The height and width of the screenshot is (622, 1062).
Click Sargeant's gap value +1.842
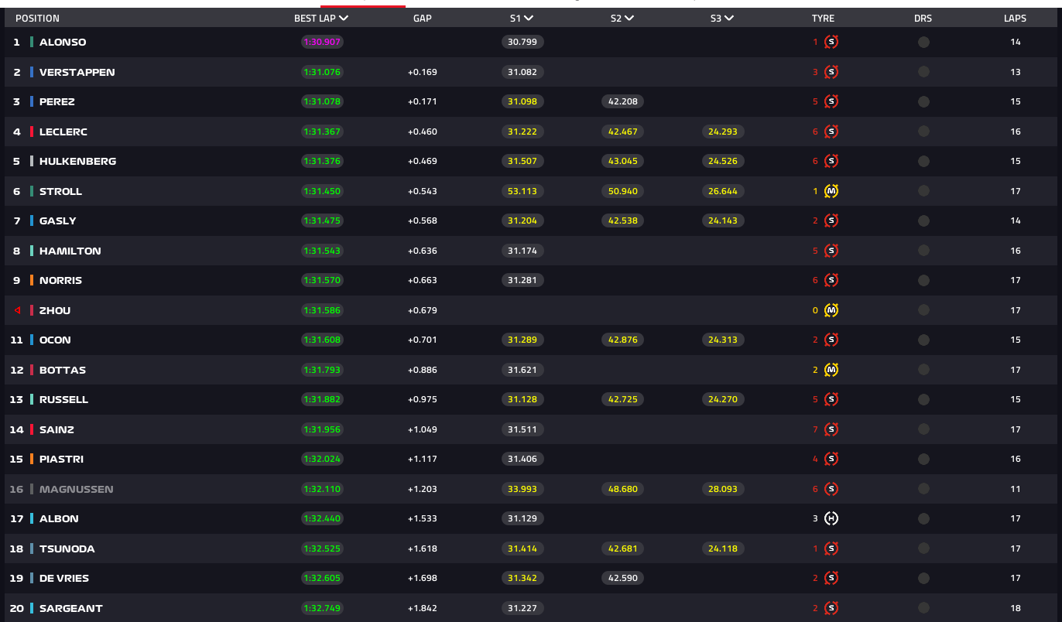pyautogui.click(x=423, y=608)
